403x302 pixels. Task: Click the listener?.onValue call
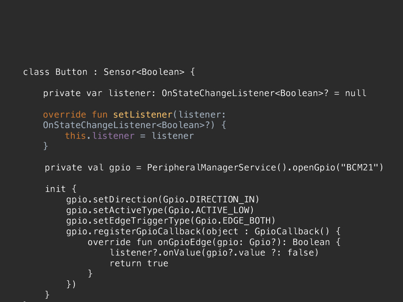155,253
